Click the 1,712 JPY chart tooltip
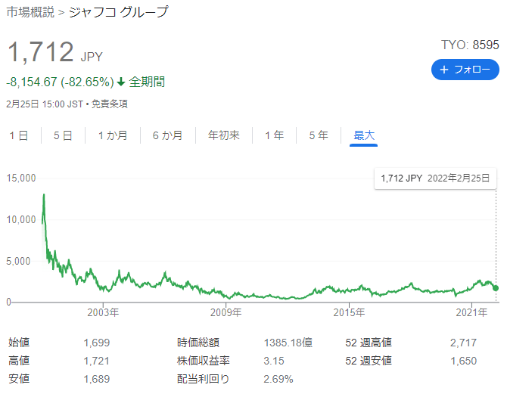Viewport: 507px width, 394px height. point(434,178)
